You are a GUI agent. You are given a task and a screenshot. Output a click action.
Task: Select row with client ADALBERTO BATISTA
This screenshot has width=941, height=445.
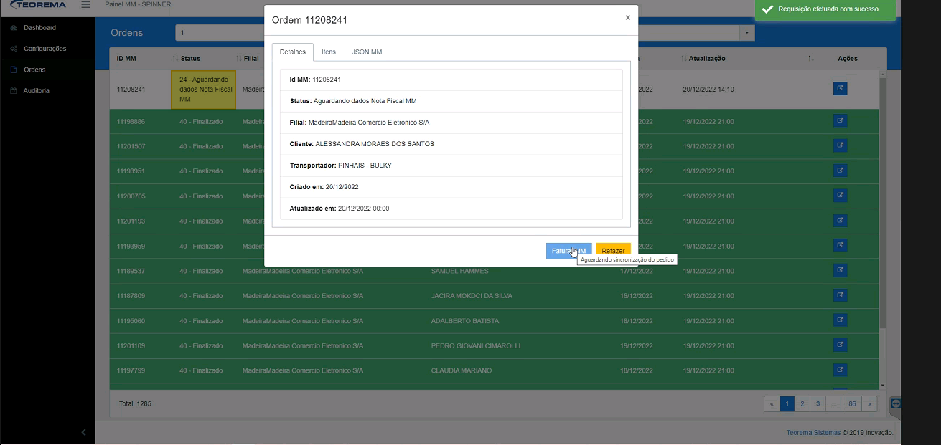(x=494, y=321)
